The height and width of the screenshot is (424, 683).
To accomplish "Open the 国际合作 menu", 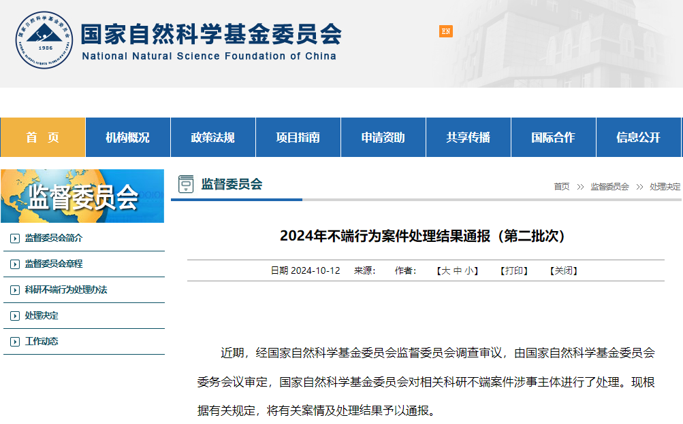I will coord(554,137).
